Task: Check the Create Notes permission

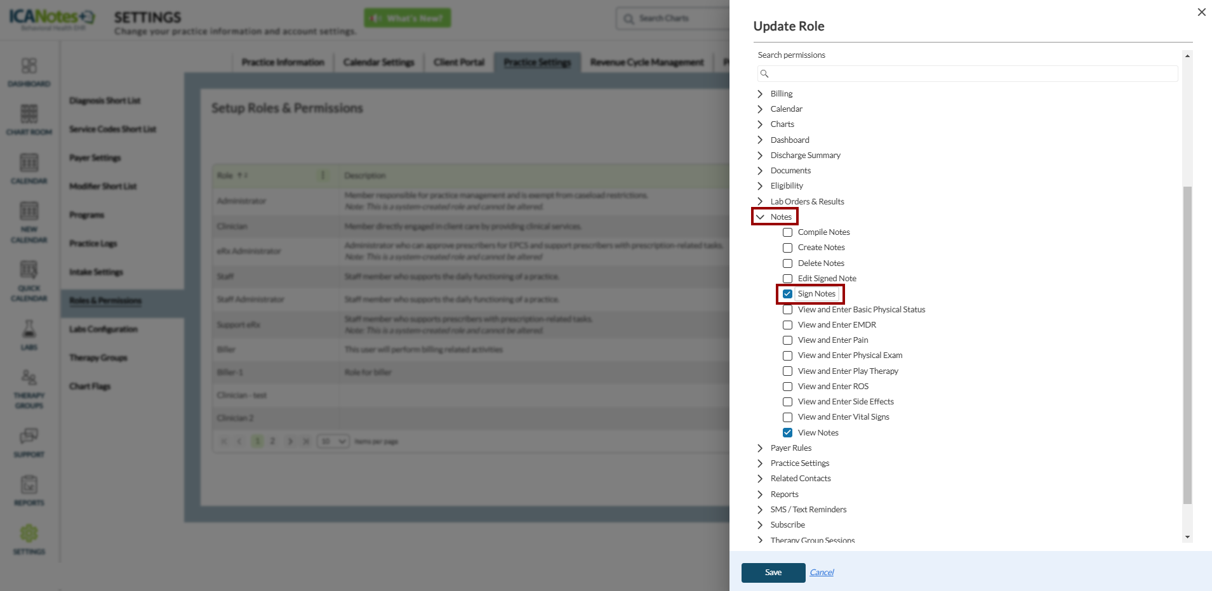Action: point(787,248)
